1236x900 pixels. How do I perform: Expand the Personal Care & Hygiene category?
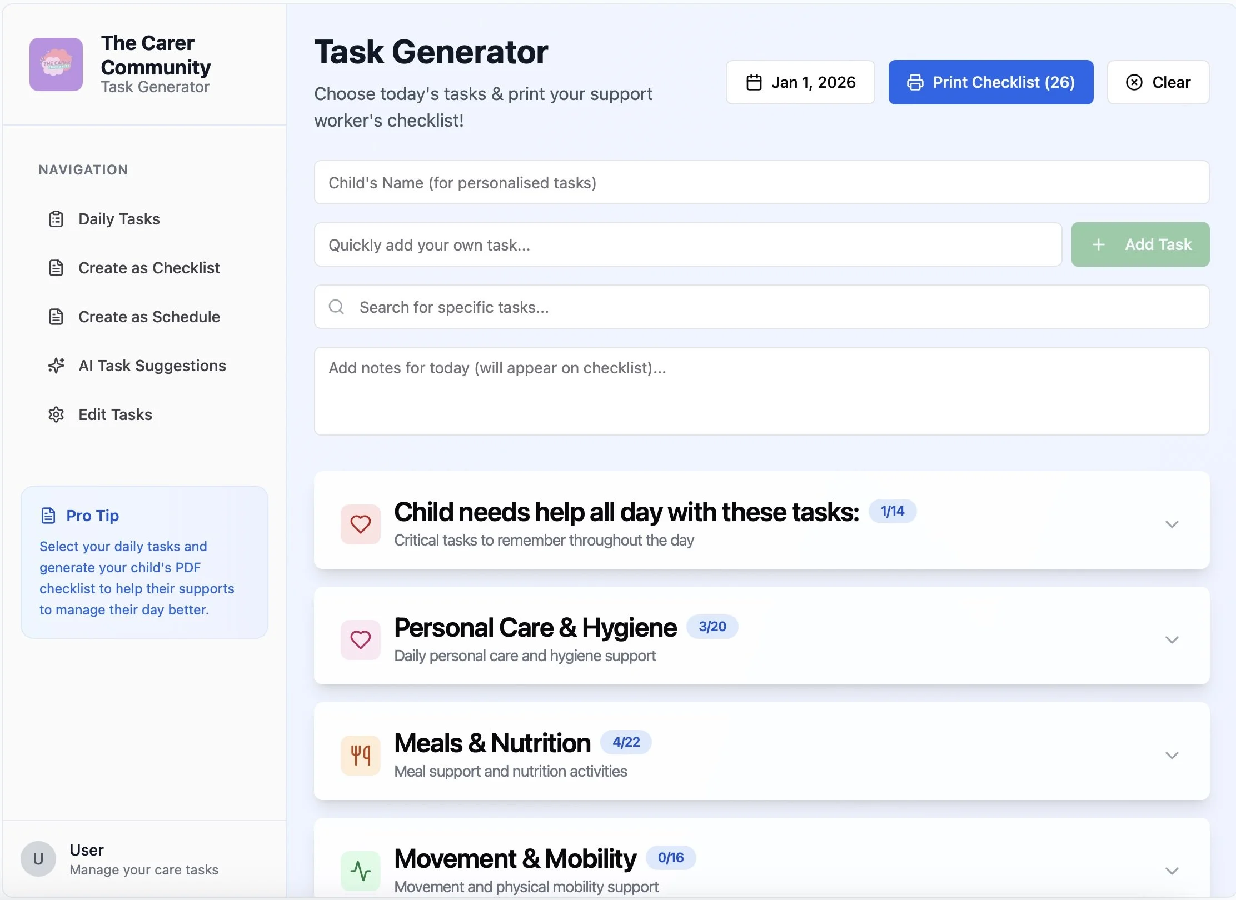1173,639
